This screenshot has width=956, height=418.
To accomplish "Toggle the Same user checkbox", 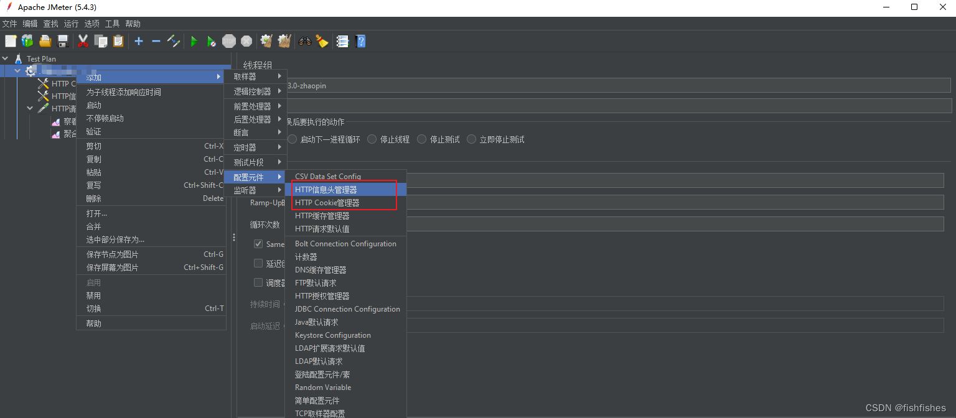I will (x=258, y=244).
